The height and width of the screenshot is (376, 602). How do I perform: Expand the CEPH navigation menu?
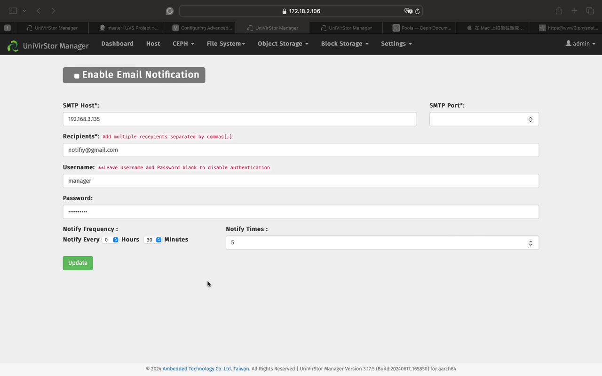tap(183, 44)
